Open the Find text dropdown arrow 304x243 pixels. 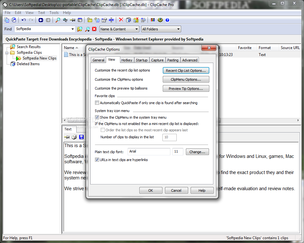click(x=73, y=29)
